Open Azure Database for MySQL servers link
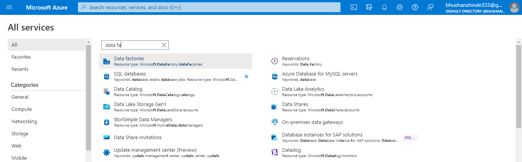Screen dimensions: 522x162 [320, 74]
